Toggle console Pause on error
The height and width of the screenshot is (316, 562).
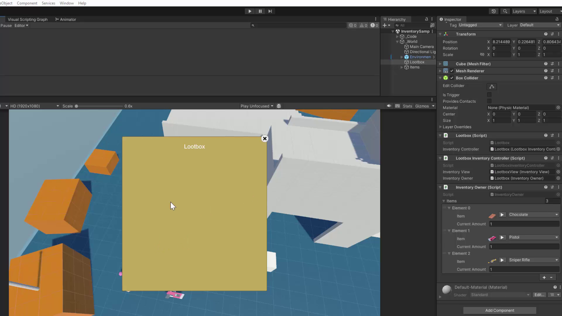coord(6,25)
